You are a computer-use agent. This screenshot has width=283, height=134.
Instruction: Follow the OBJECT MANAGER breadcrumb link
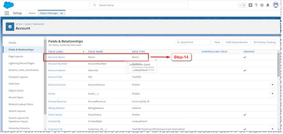coord(35,24)
